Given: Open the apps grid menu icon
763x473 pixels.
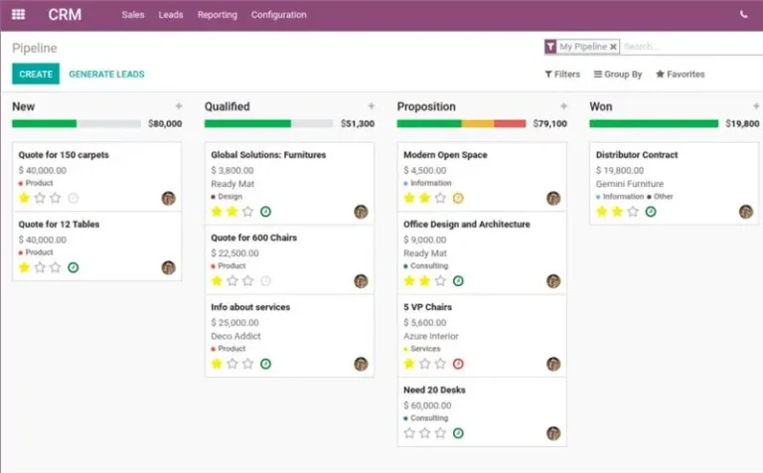Looking at the screenshot, I should pos(18,15).
